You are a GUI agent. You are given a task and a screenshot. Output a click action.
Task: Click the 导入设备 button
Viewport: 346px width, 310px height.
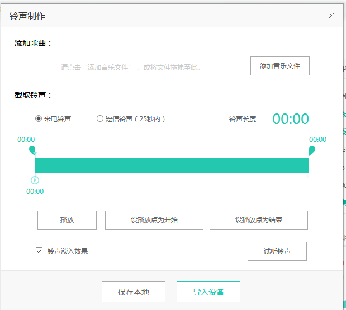(208, 292)
